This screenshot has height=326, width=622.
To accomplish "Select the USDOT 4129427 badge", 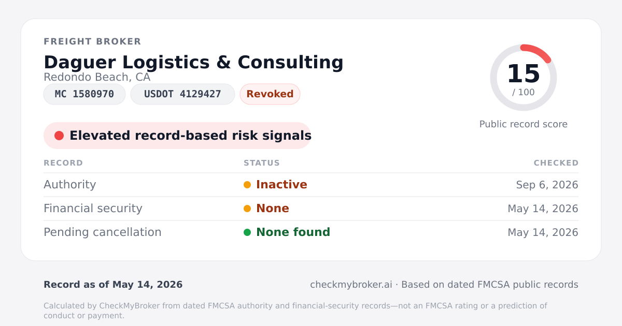I will click(182, 94).
